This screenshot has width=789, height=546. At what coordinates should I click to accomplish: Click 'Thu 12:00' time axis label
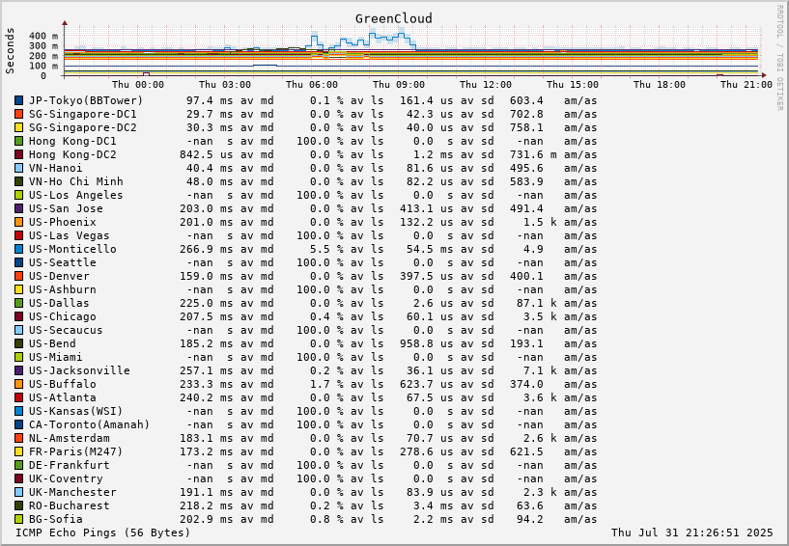[486, 85]
